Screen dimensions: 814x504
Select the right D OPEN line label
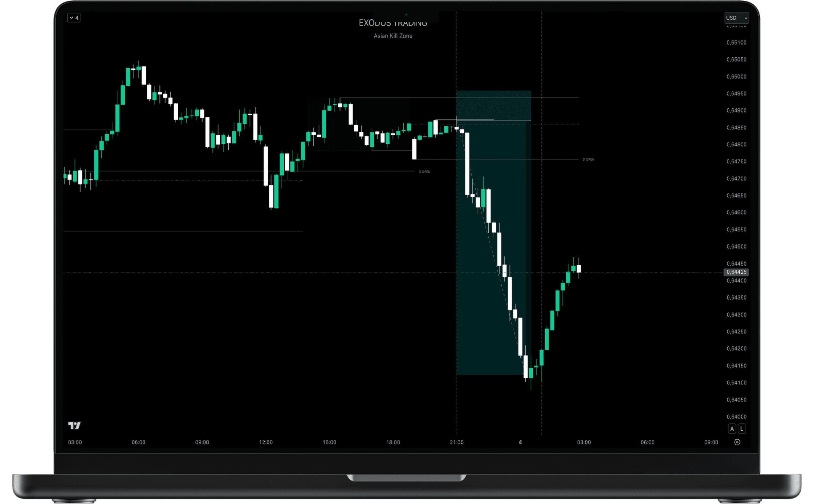coord(588,159)
